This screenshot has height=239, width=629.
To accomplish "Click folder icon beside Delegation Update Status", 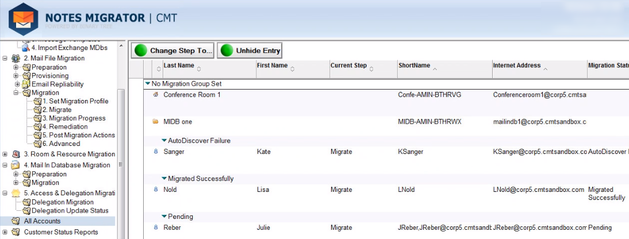I will (x=26, y=210).
